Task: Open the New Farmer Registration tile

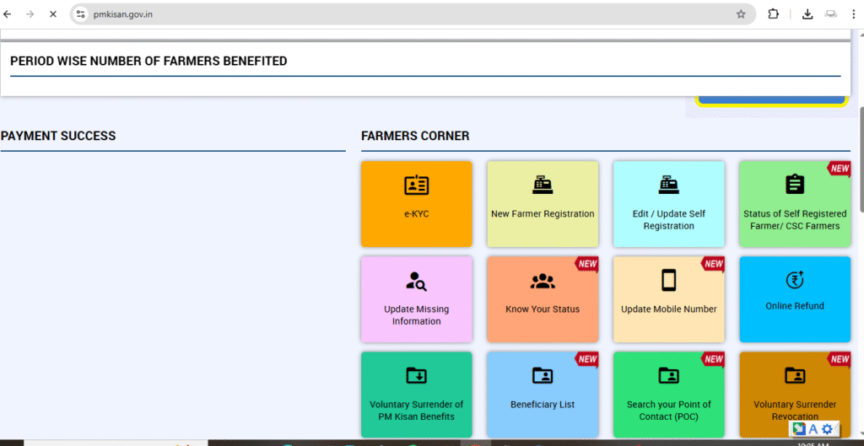Action: click(543, 204)
